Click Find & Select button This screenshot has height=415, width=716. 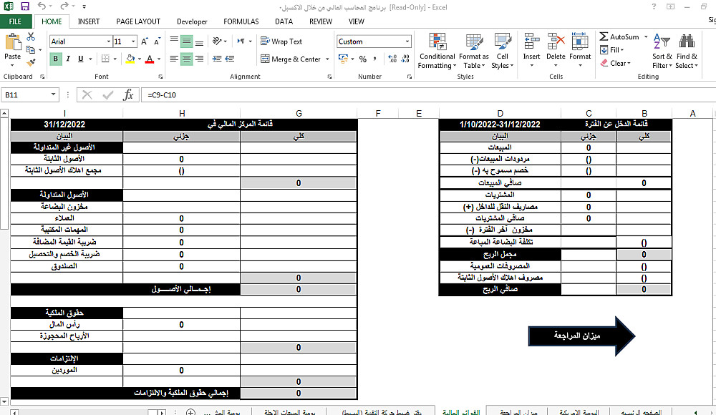coord(687,51)
